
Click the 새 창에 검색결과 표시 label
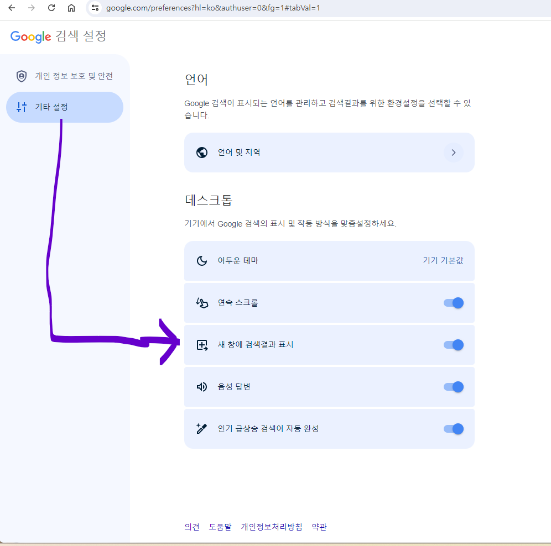[x=256, y=344]
